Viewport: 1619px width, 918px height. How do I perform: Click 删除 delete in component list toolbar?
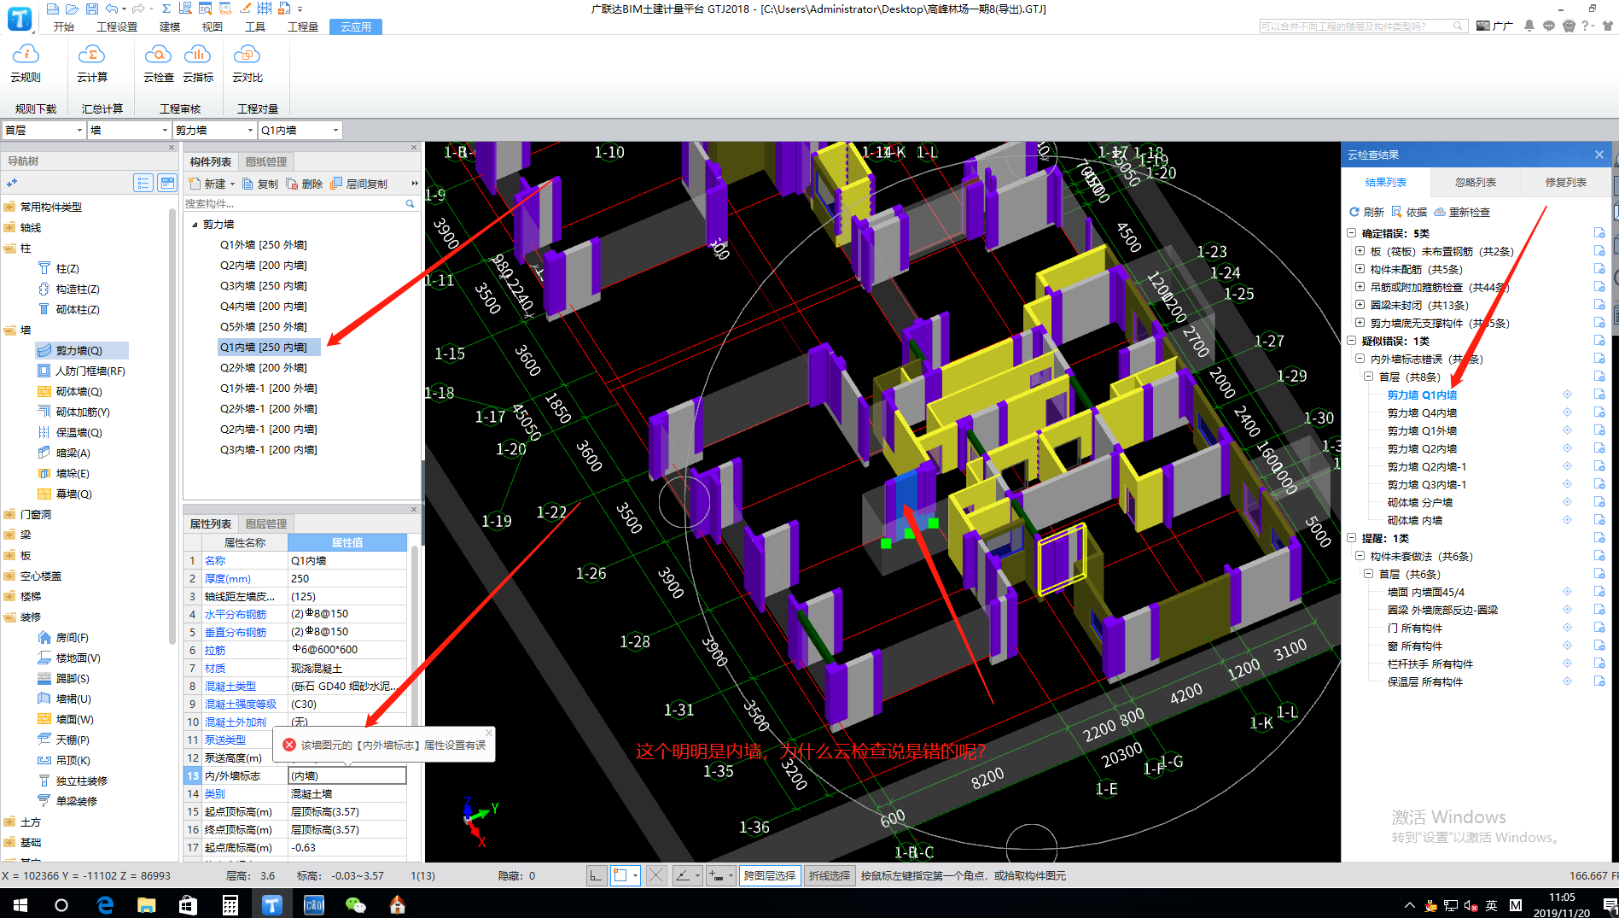click(305, 184)
